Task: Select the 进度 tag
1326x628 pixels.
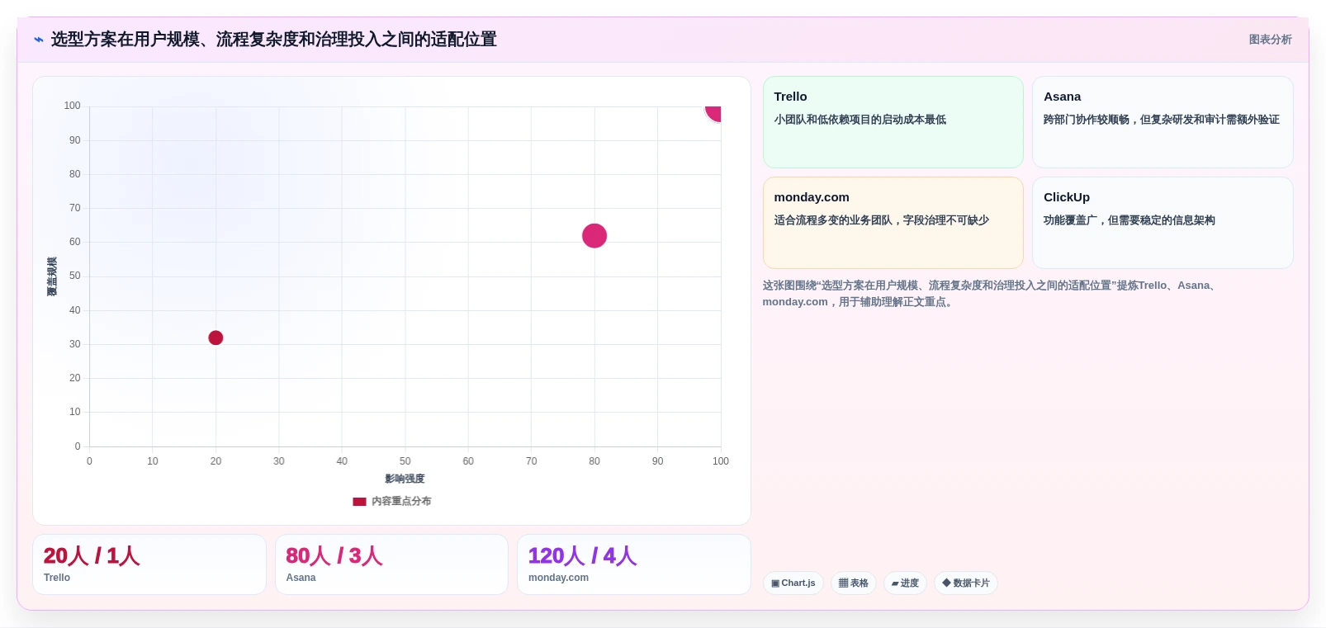Action: (x=906, y=583)
